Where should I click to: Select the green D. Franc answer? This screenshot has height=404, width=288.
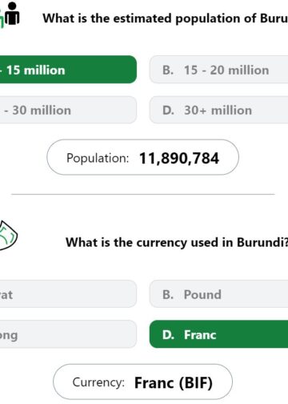click(218, 334)
